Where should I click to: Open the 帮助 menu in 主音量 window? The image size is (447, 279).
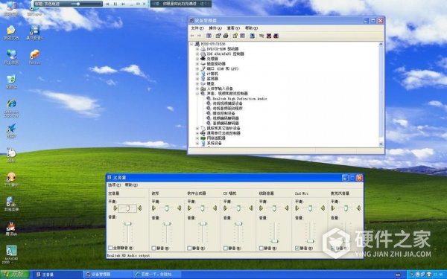(131, 185)
